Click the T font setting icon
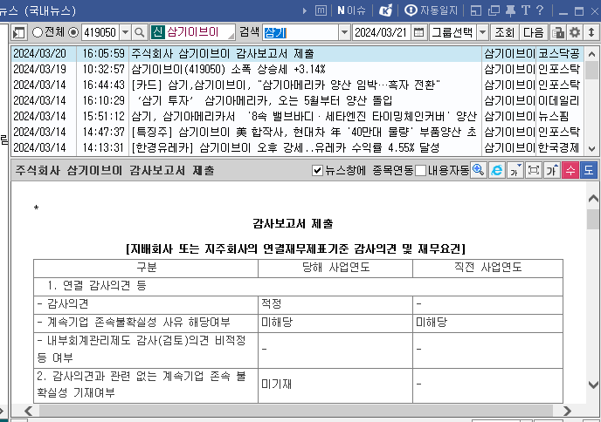Screen dimensions: 601x422 coord(526,10)
